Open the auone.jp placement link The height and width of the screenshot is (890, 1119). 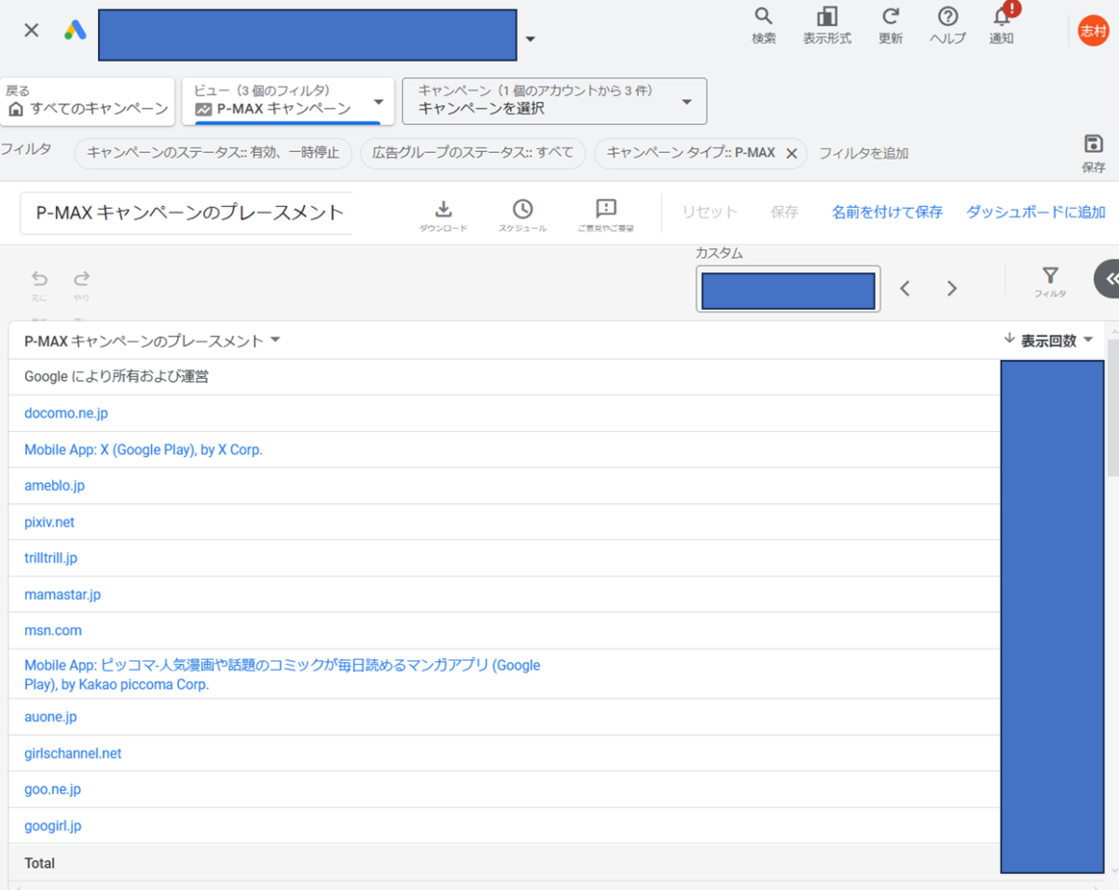click(50, 717)
